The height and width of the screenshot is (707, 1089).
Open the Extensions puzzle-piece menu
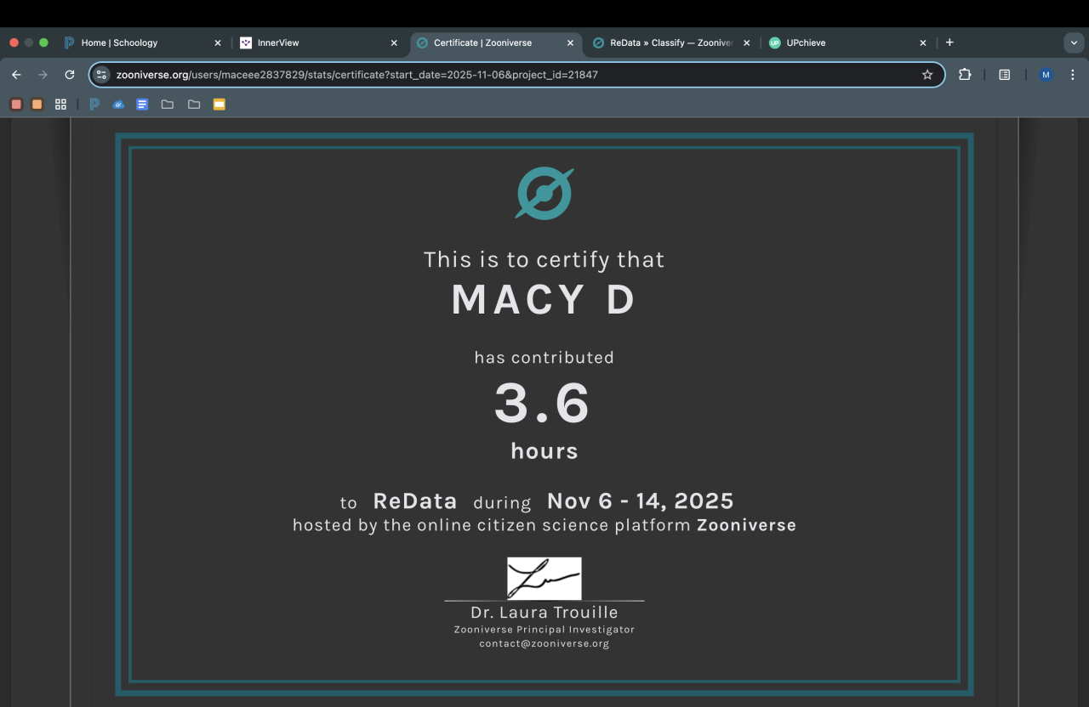coord(965,75)
